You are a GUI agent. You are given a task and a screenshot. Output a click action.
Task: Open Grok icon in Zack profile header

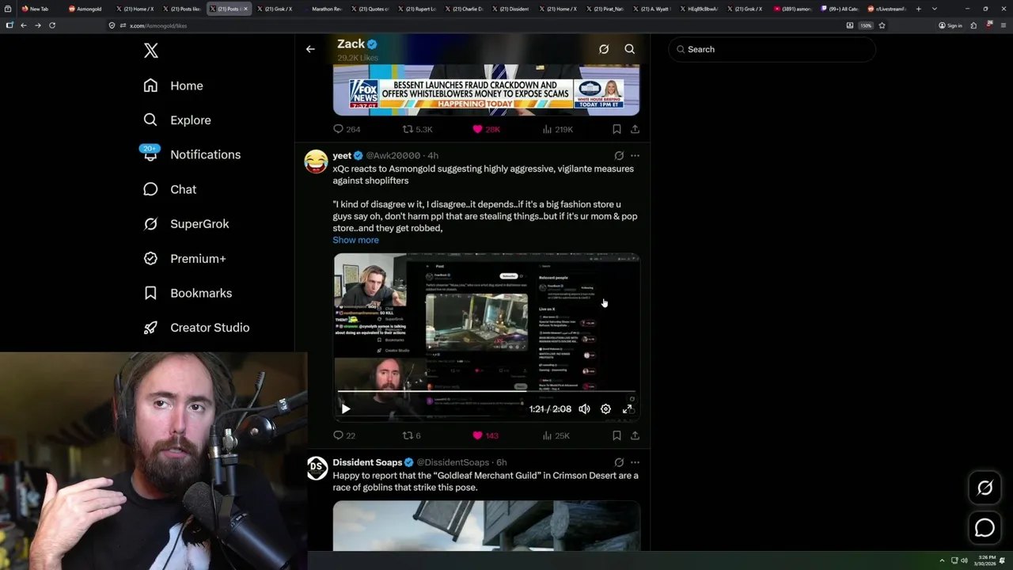pos(604,49)
